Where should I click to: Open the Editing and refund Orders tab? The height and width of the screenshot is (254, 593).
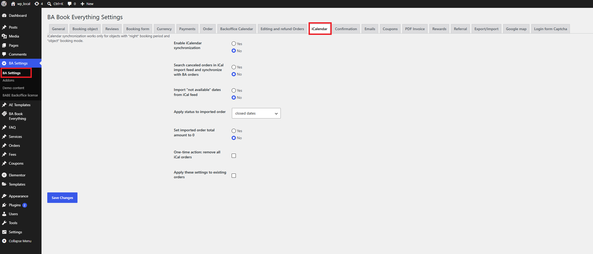point(282,29)
